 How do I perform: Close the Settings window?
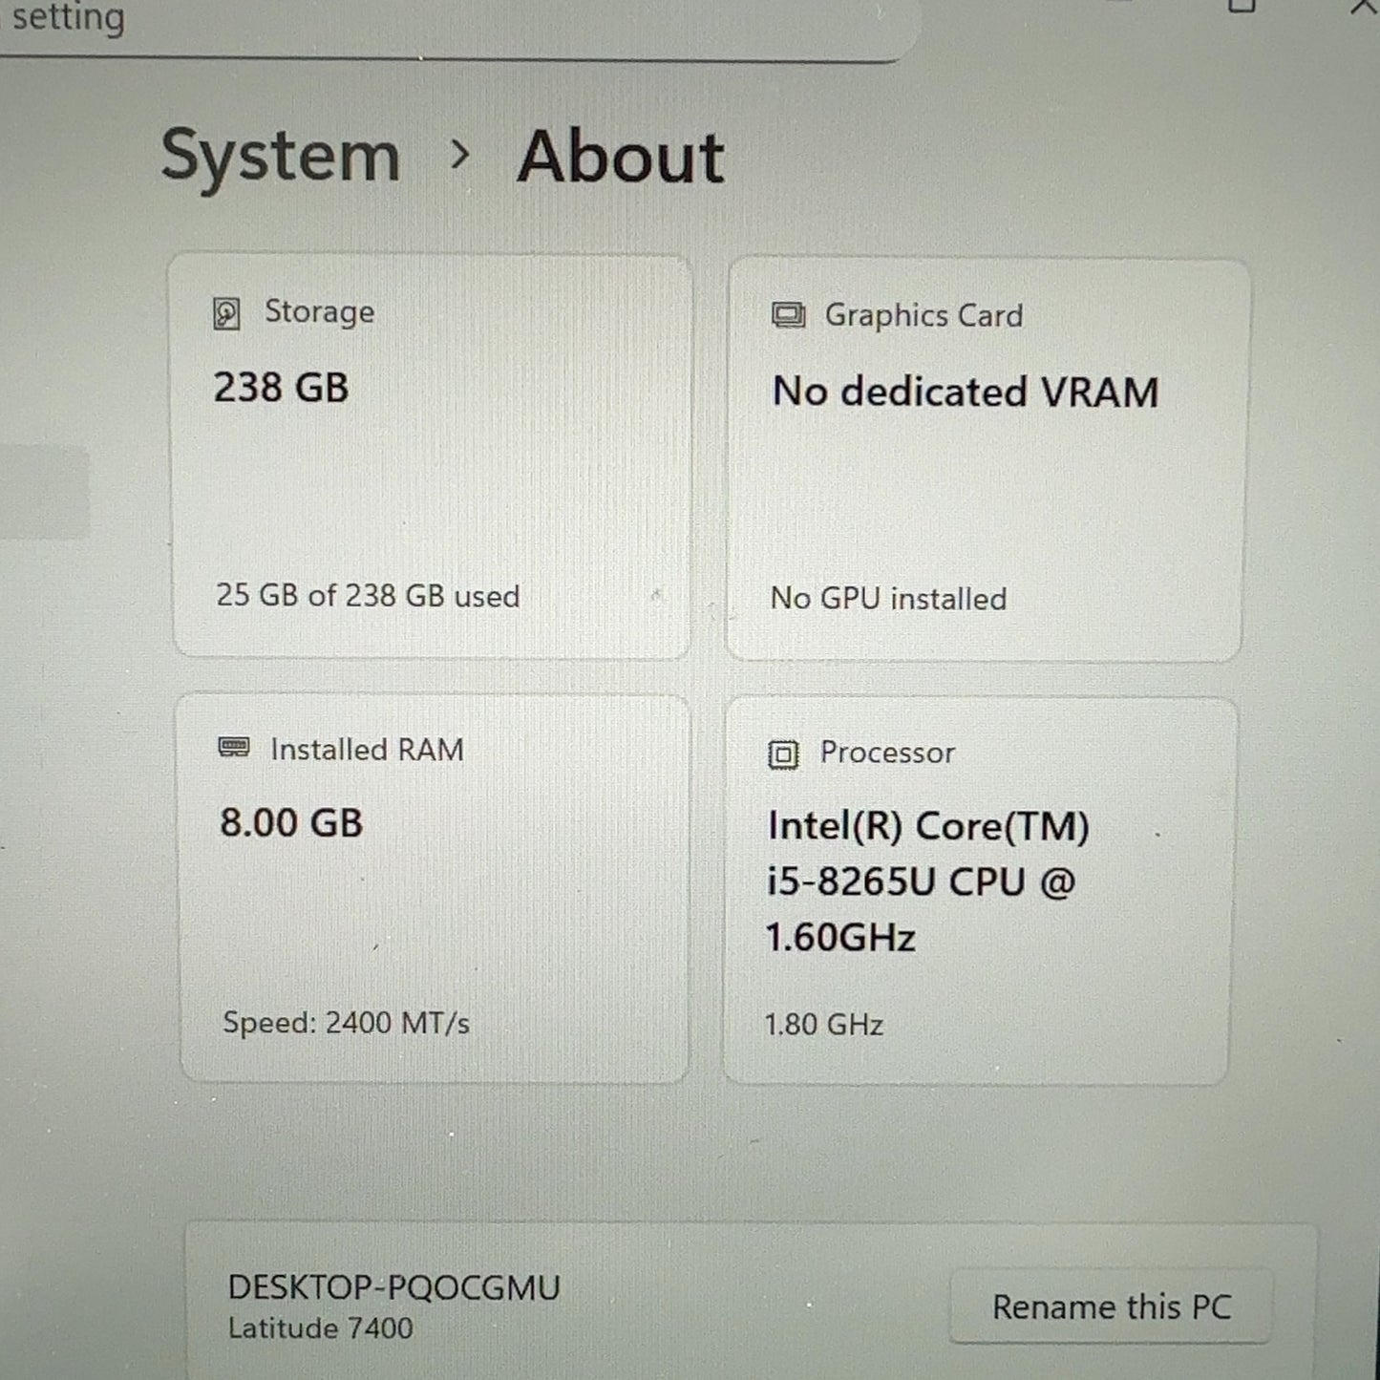[1363, 8]
